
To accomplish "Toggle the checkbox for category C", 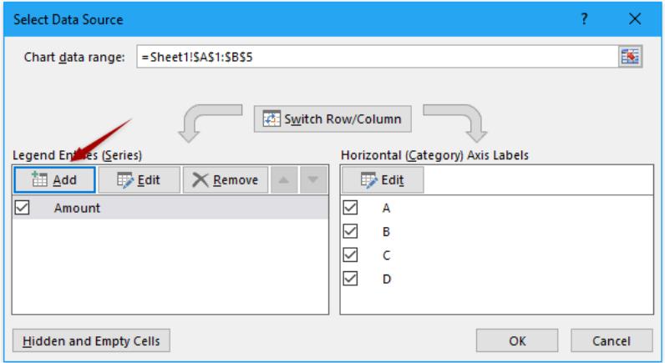I will tap(350, 255).
